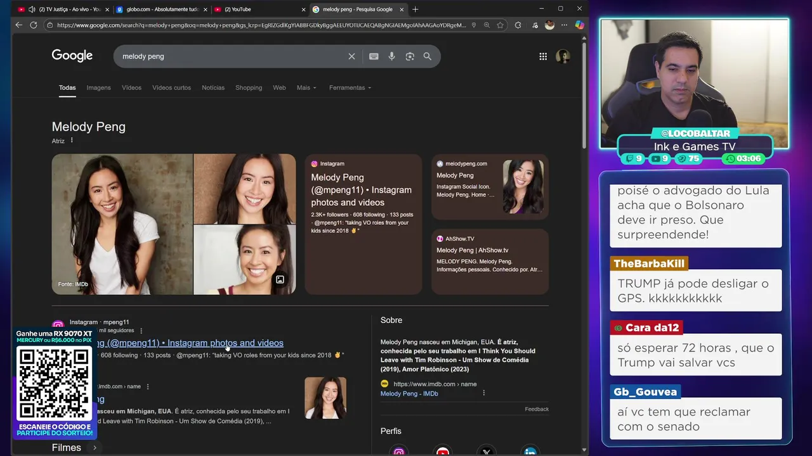
Task: Open new browser tab with plus icon
Action: [416, 9]
